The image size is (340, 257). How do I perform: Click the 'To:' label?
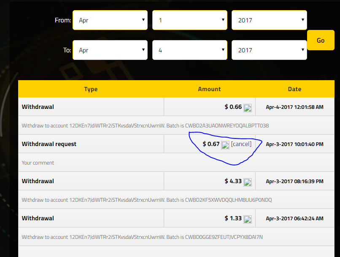pos(67,50)
